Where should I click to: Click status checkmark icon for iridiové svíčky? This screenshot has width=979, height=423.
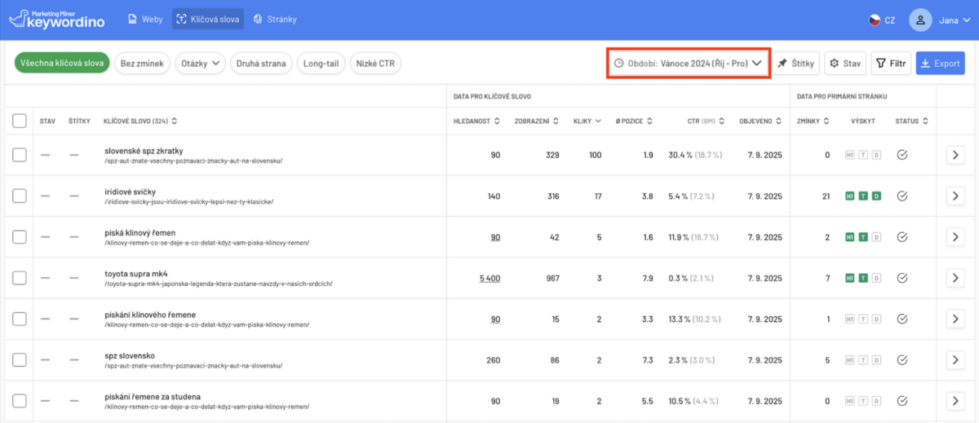(902, 196)
